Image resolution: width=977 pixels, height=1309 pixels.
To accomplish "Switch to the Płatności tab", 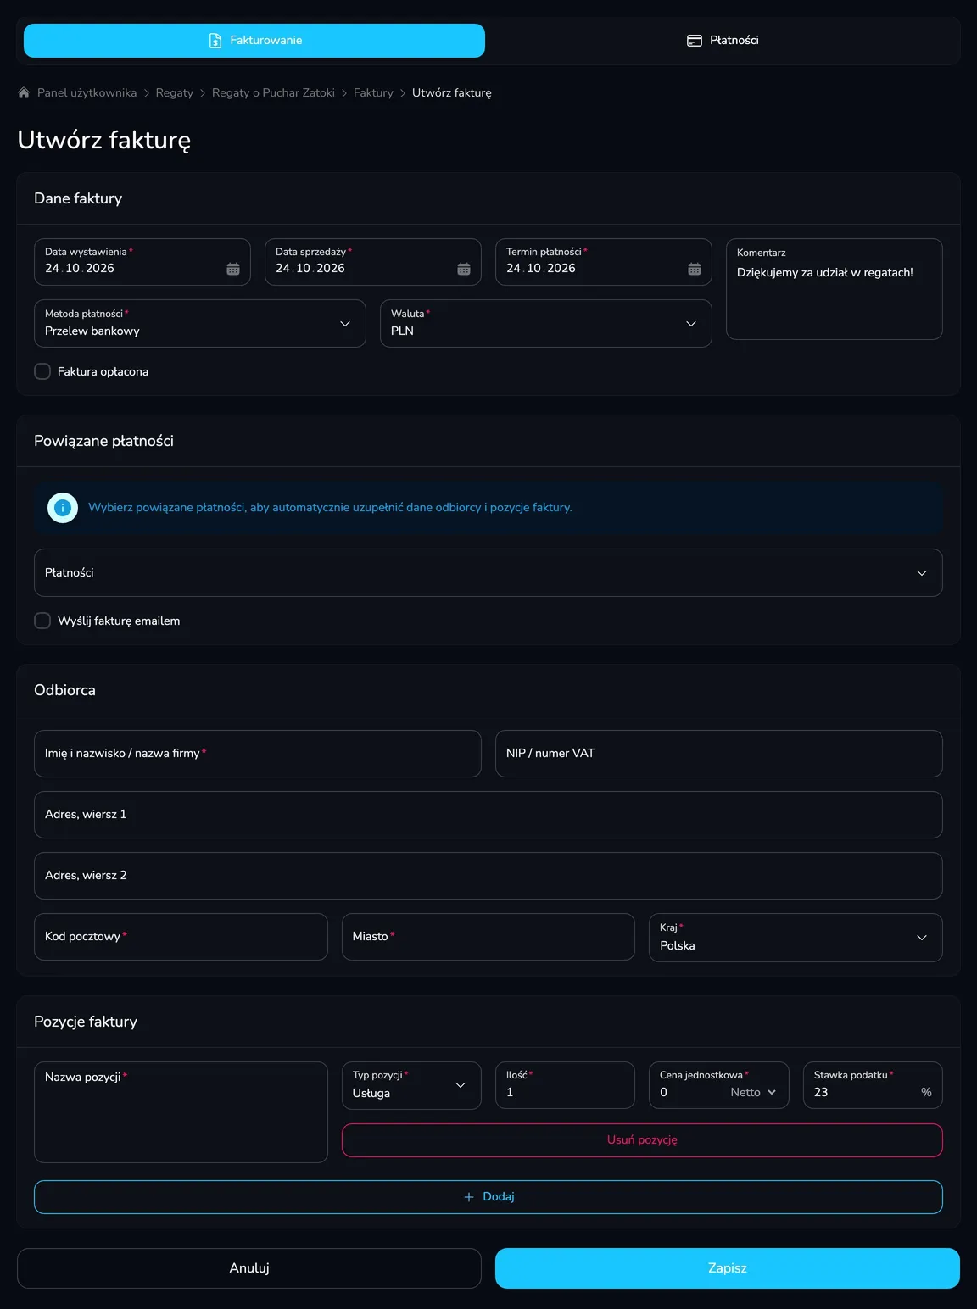I will [x=723, y=41].
